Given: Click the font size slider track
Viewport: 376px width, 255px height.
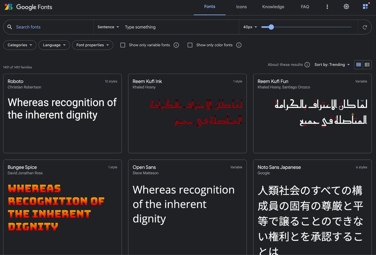Looking at the screenshot, I should (306, 27).
